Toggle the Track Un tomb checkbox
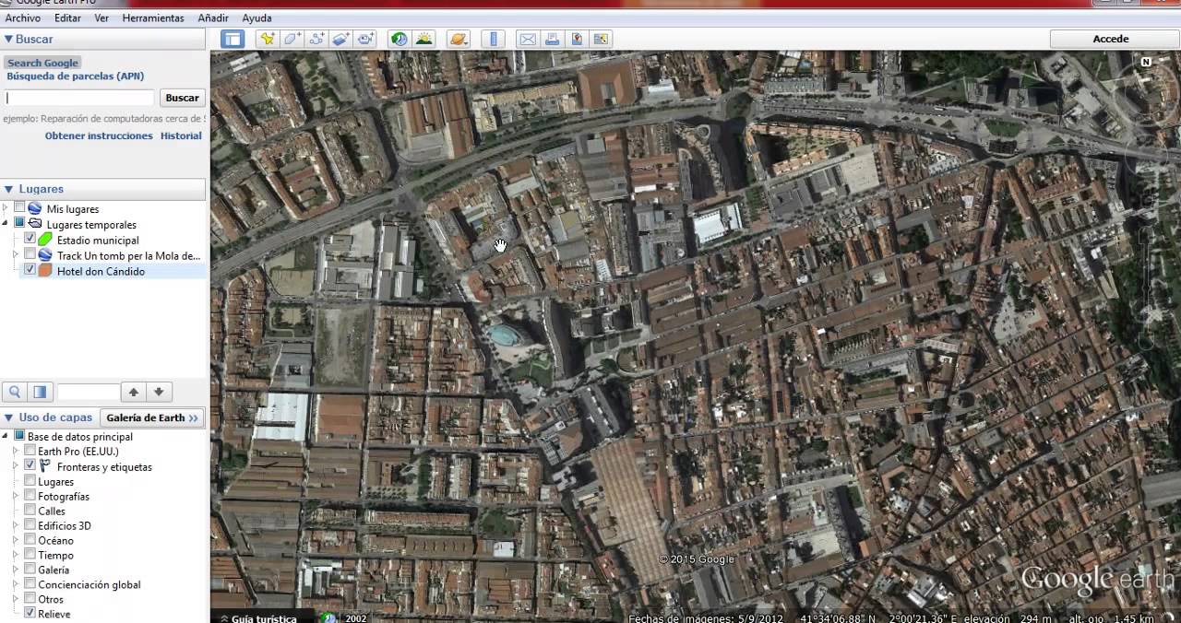1181x623 pixels. 30,255
